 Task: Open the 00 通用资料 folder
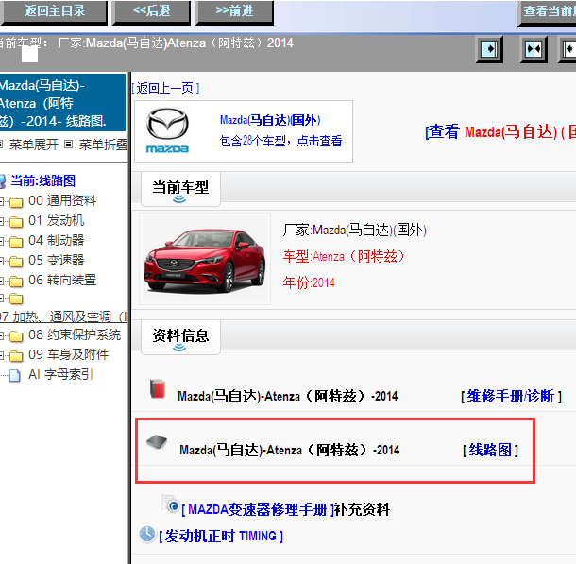pyautogui.click(x=62, y=200)
